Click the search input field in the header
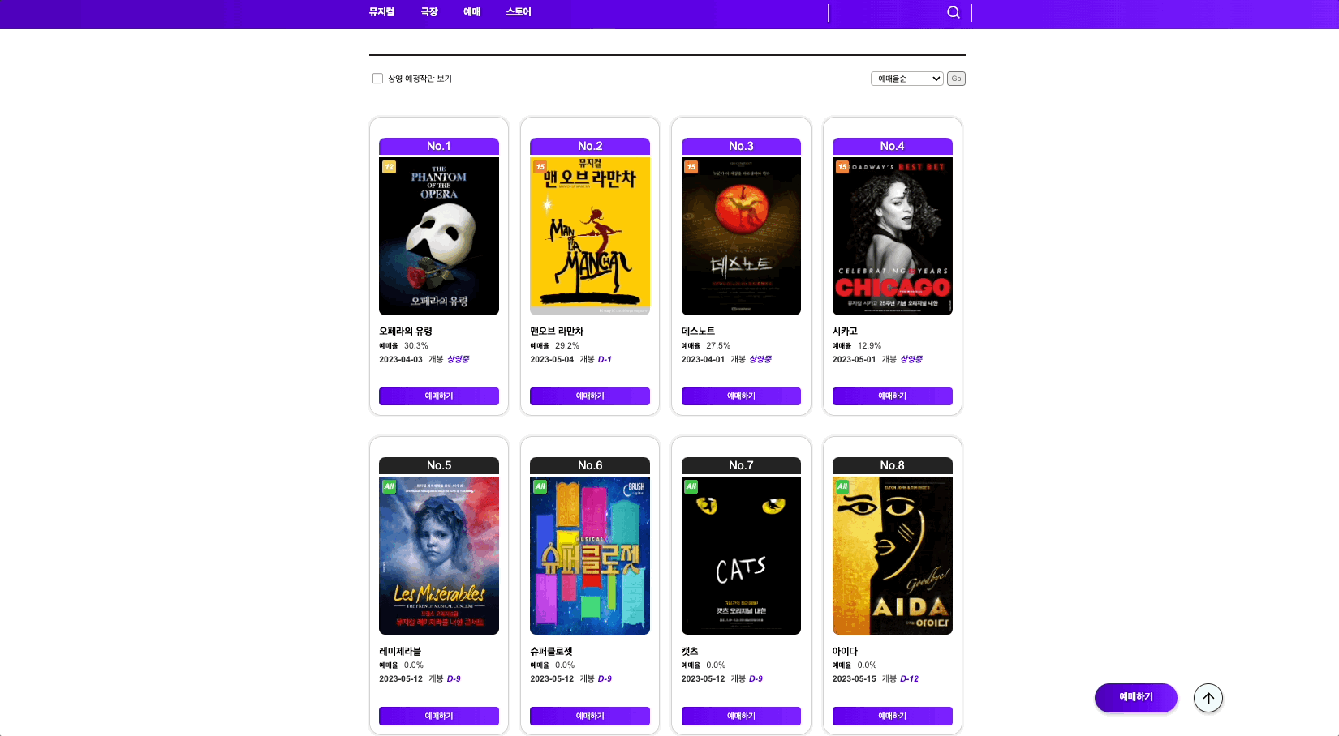Image resolution: width=1339 pixels, height=736 pixels. 885,12
